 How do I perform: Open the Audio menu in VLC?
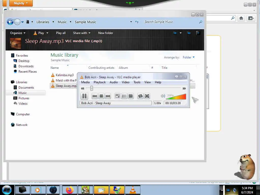click(x=113, y=82)
